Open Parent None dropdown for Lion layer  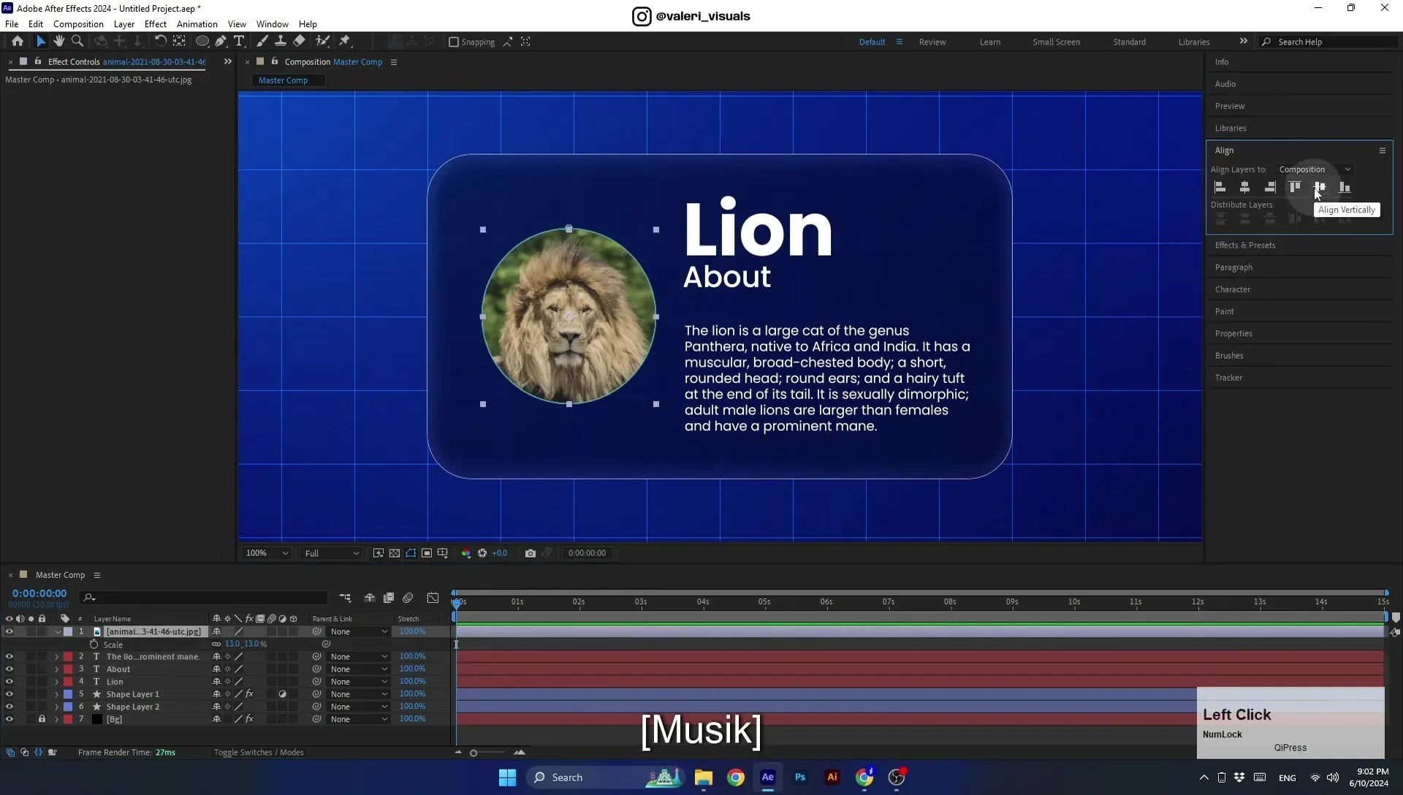(x=358, y=682)
